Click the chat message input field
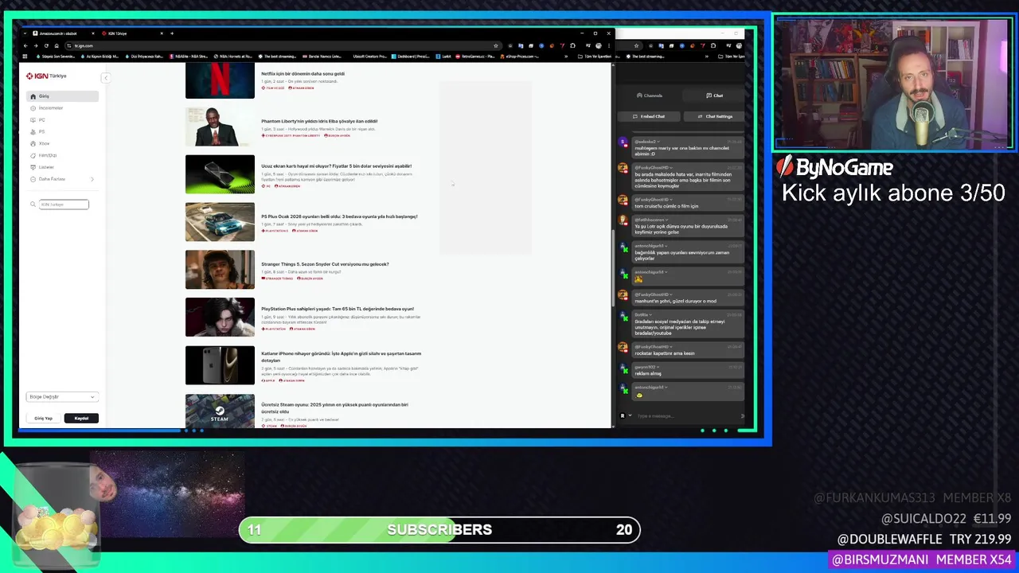The width and height of the screenshot is (1019, 573). coord(686,415)
